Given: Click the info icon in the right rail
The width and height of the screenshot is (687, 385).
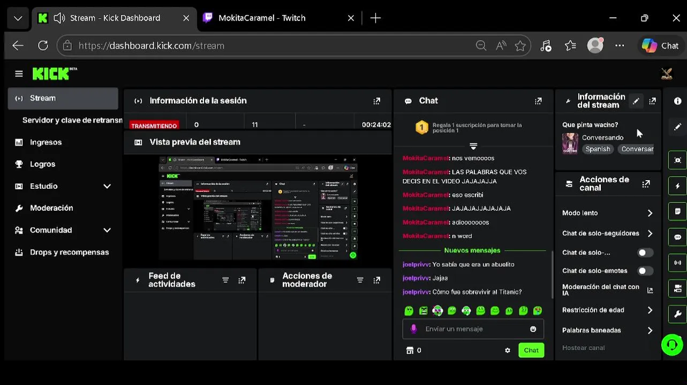Looking at the screenshot, I should tap(677, 101).
